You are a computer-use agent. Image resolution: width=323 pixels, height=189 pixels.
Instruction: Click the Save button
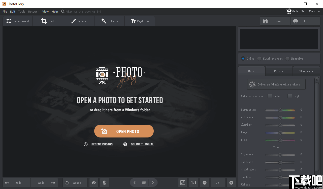tap(275, 21)
